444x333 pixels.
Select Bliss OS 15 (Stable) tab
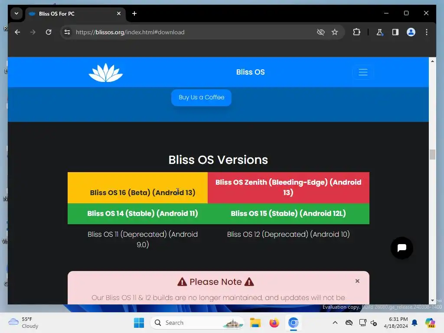[288, 213]
